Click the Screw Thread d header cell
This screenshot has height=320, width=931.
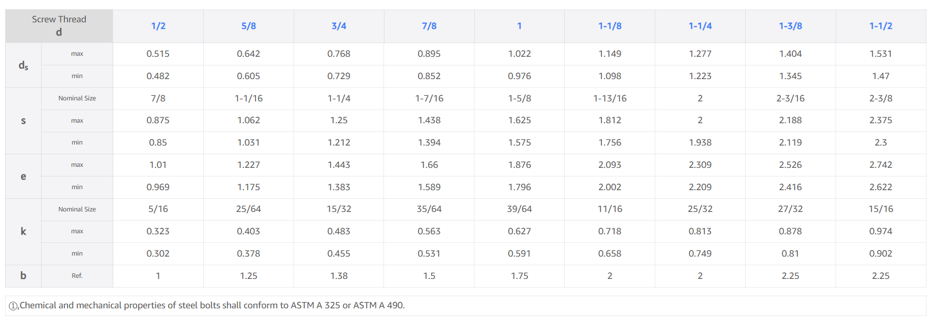point(59,26)
